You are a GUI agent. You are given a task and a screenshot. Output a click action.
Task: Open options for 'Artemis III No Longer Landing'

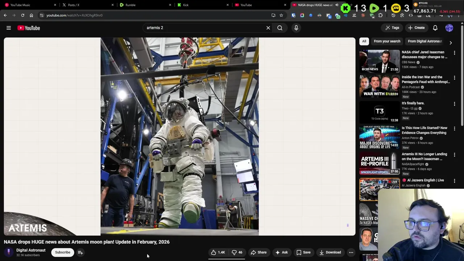[x=455, y=155]
